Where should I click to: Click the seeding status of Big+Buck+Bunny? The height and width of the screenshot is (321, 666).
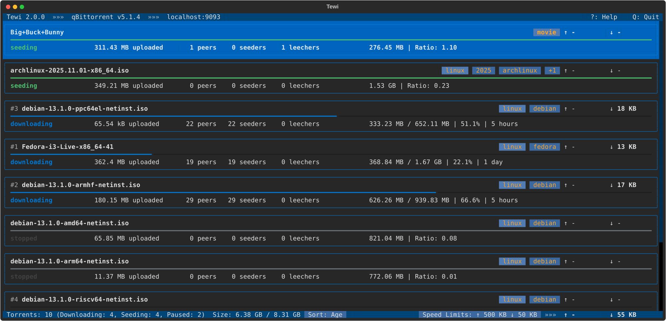24,48
